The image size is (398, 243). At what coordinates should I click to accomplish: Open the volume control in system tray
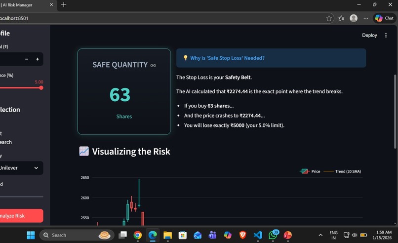coord(355,235)
